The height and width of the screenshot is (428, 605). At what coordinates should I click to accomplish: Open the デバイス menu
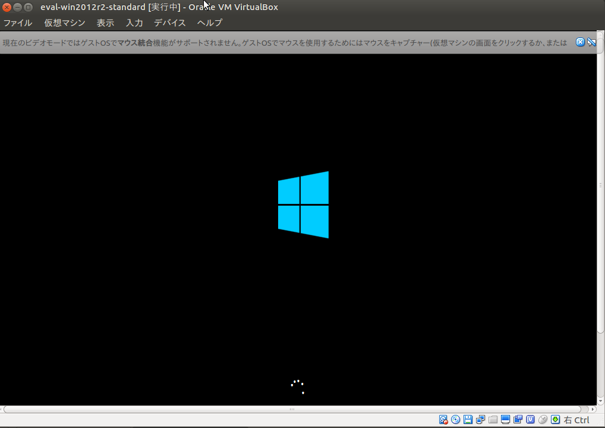[x=170, y=23]
